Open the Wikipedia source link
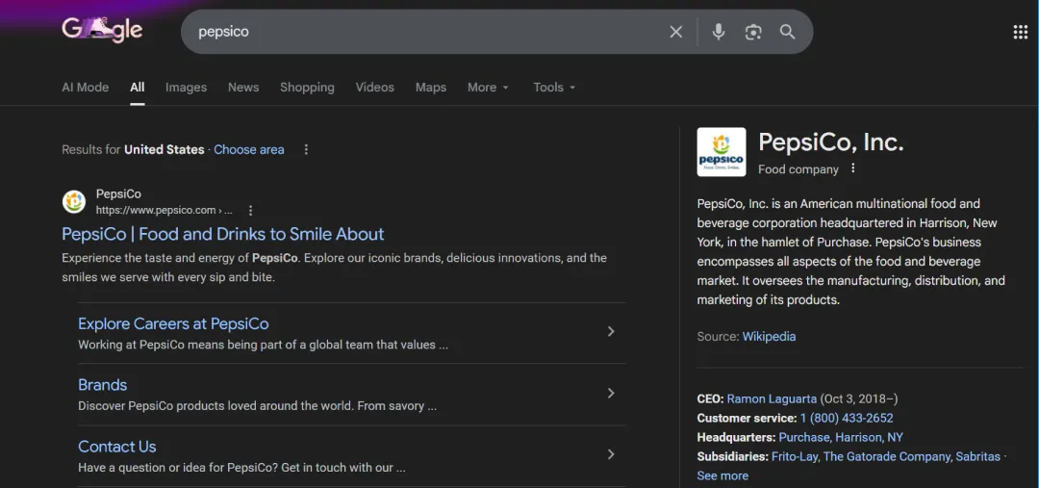 click(x=769, y=337)
